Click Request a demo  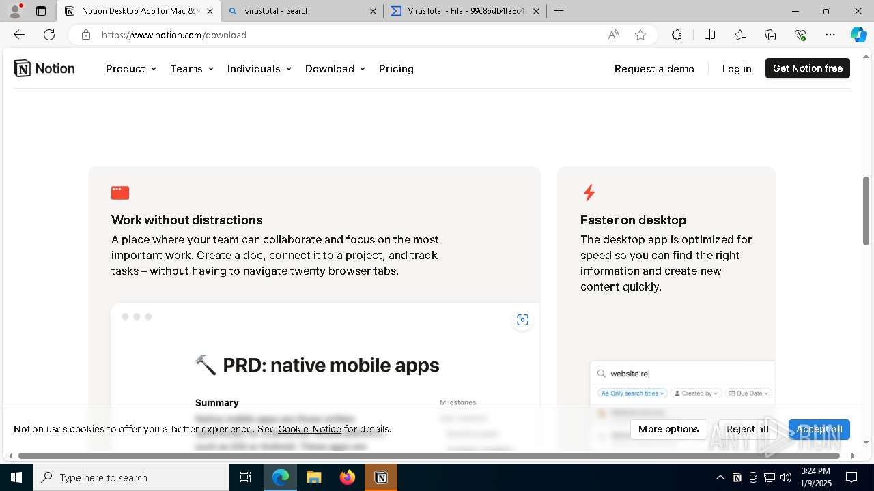tap(654, 68)
